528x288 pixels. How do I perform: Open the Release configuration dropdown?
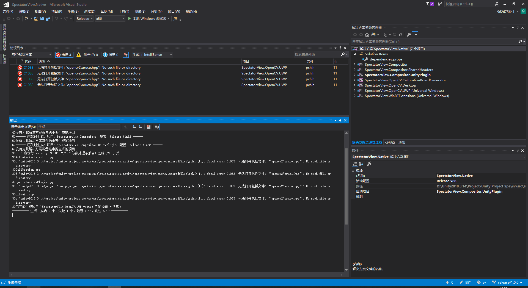coord(84,18)
